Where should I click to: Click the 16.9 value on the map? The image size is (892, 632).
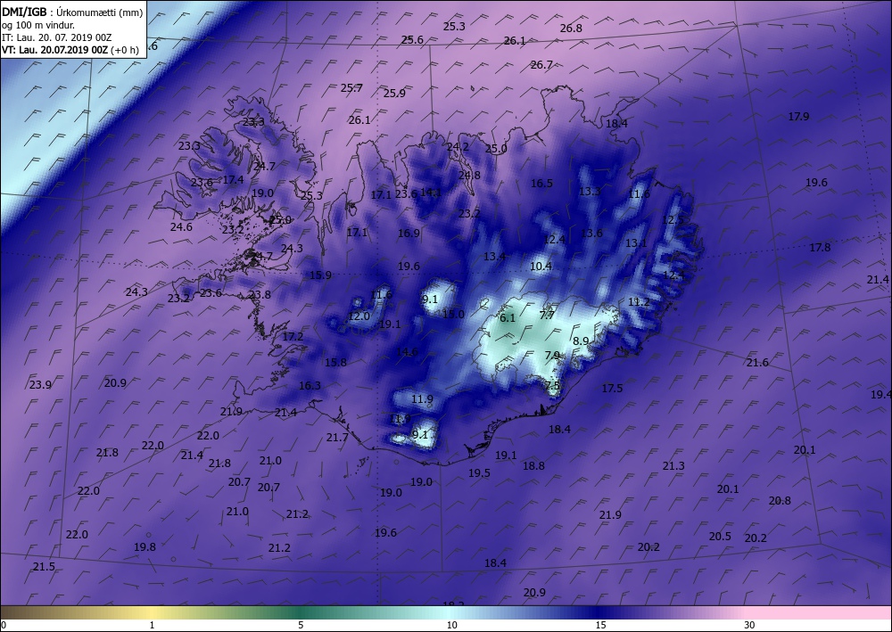click(409, 233)
